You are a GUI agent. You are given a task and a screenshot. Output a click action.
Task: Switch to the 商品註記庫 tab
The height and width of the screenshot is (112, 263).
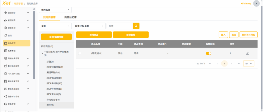[70, 17]
